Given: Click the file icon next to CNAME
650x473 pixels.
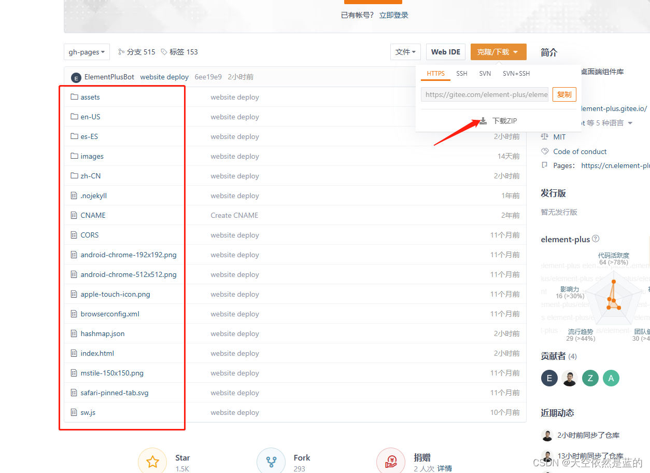Looking at the screenshot, I should (x=74, y=215).
